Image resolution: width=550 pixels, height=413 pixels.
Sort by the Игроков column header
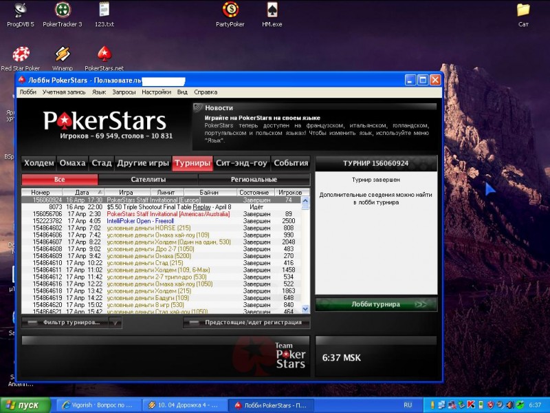click(290, 193)
